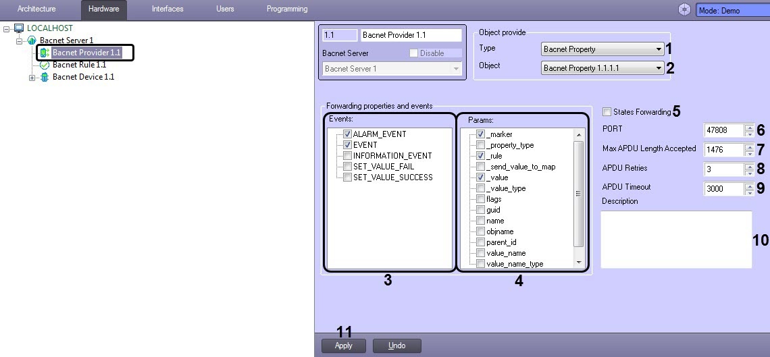Click the Bacnet Device 1.1 icon
The width and height of the screenshot is (770, 357).
(x=44, y=77)
